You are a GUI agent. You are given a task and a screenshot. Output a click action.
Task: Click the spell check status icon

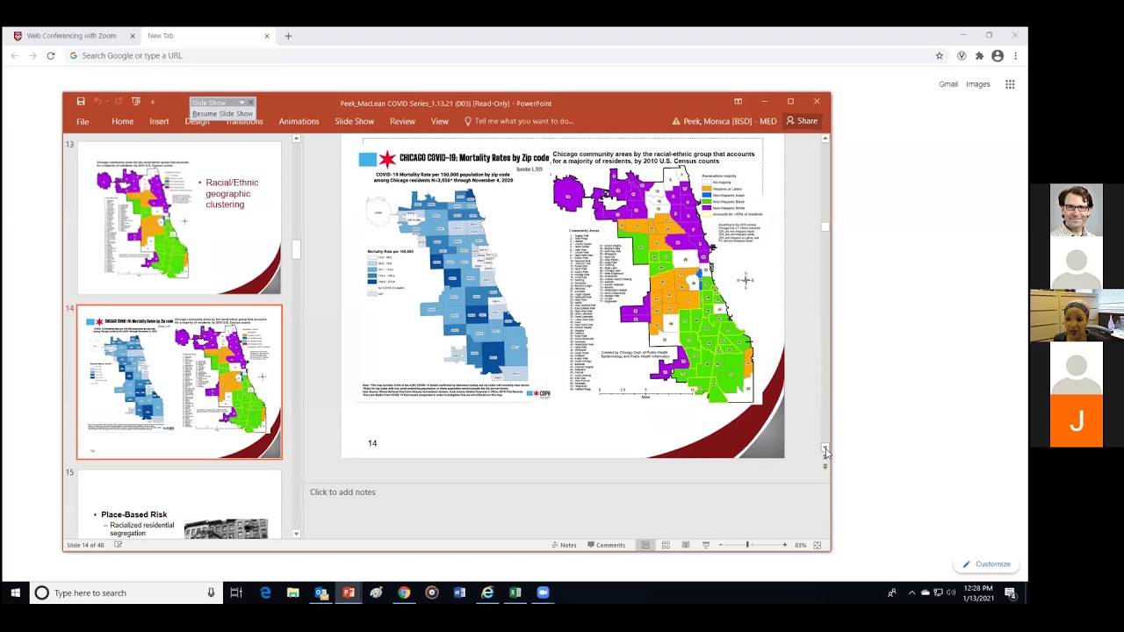118,545
